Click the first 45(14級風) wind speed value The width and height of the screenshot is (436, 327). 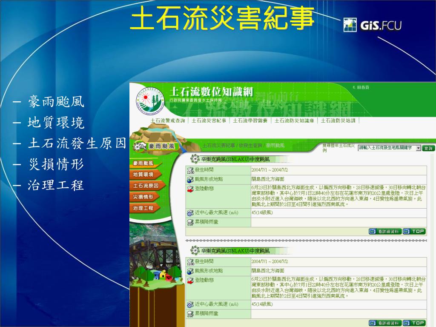[262, 212]
